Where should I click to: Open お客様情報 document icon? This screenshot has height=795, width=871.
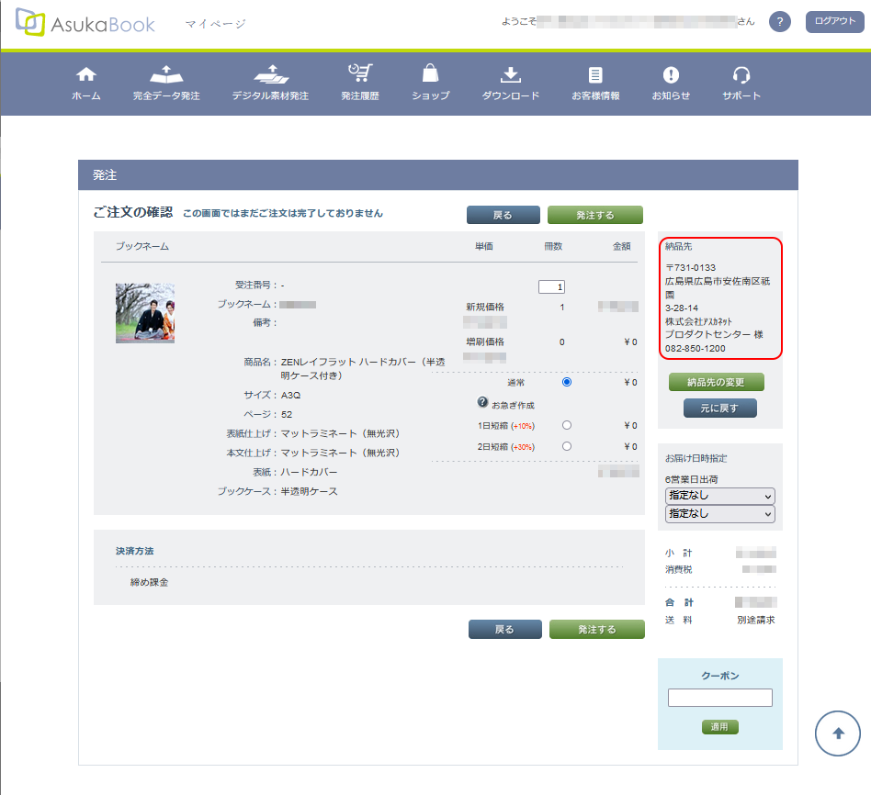595,75
